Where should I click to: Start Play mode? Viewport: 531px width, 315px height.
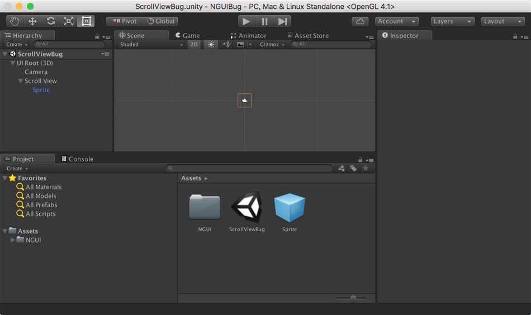click(246, 21)
